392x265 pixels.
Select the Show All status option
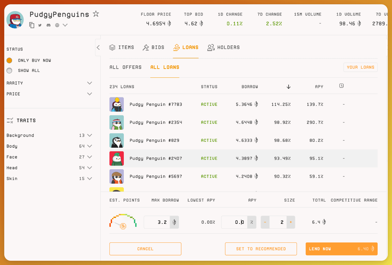9,71
